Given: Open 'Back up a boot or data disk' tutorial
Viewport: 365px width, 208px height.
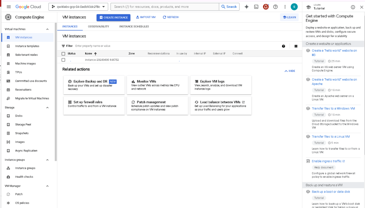Looking at the screenshot, I should pos(331,192).
